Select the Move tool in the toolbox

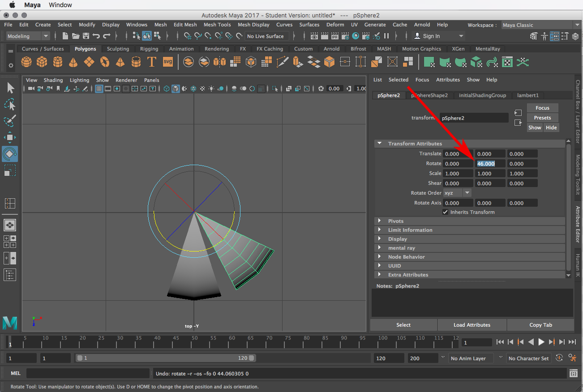(10, 137)
